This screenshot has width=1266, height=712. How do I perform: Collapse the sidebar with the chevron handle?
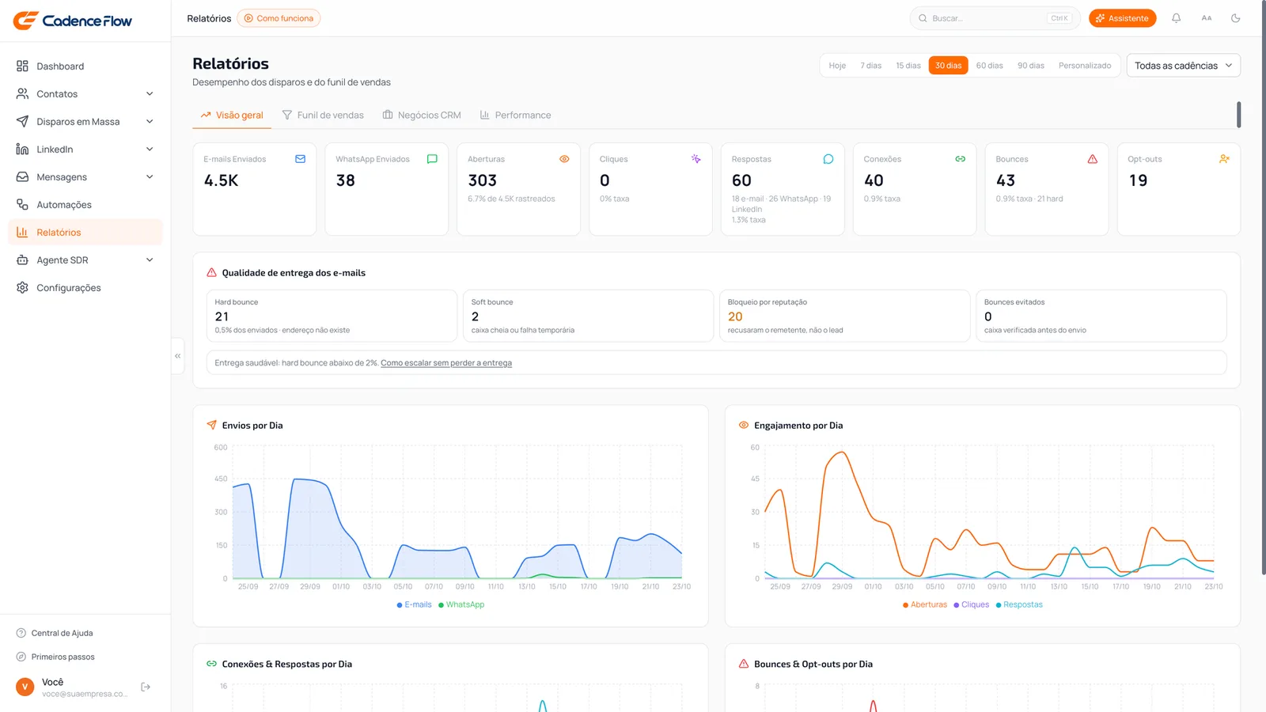pos(178,356)
